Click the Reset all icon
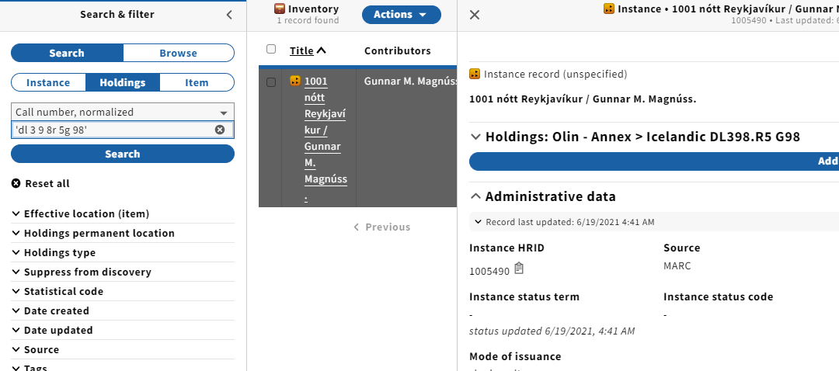 pyautogui.click(x=16, y=183)
